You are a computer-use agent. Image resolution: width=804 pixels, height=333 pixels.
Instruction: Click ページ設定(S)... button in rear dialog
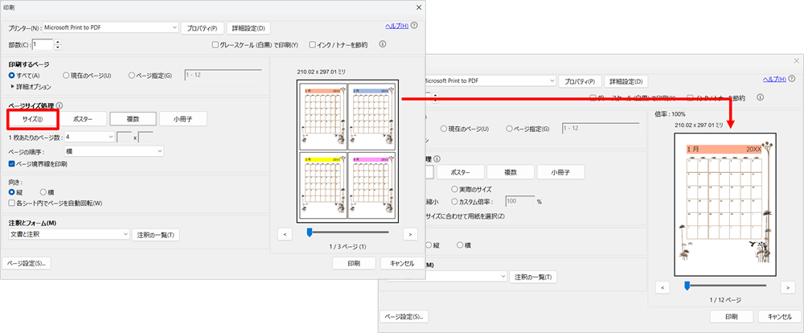(404, 317)
